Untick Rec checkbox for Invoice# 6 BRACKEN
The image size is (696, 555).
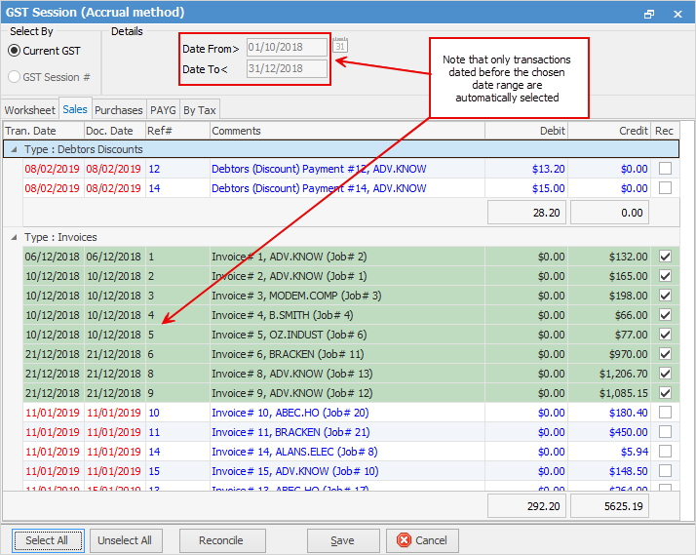(665, 354)
